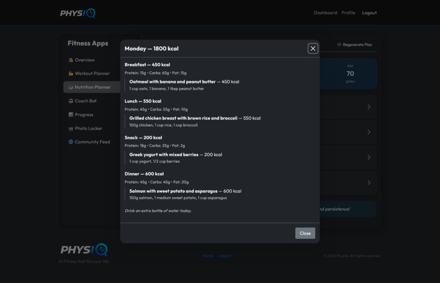Click '1 cup oats, 1 banana' ingredients line
The height and width of the screenshot is (283, 440).
click(167, 89)
